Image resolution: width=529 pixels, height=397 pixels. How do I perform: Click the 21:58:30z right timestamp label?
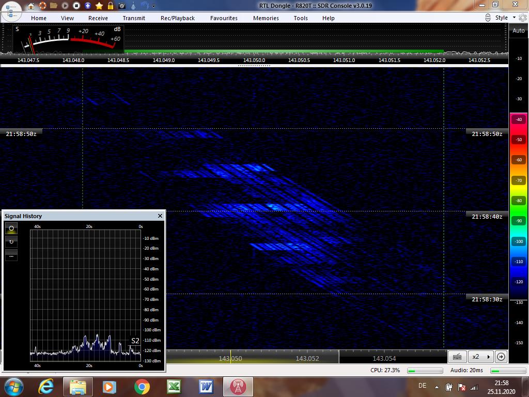coord(487,299)
